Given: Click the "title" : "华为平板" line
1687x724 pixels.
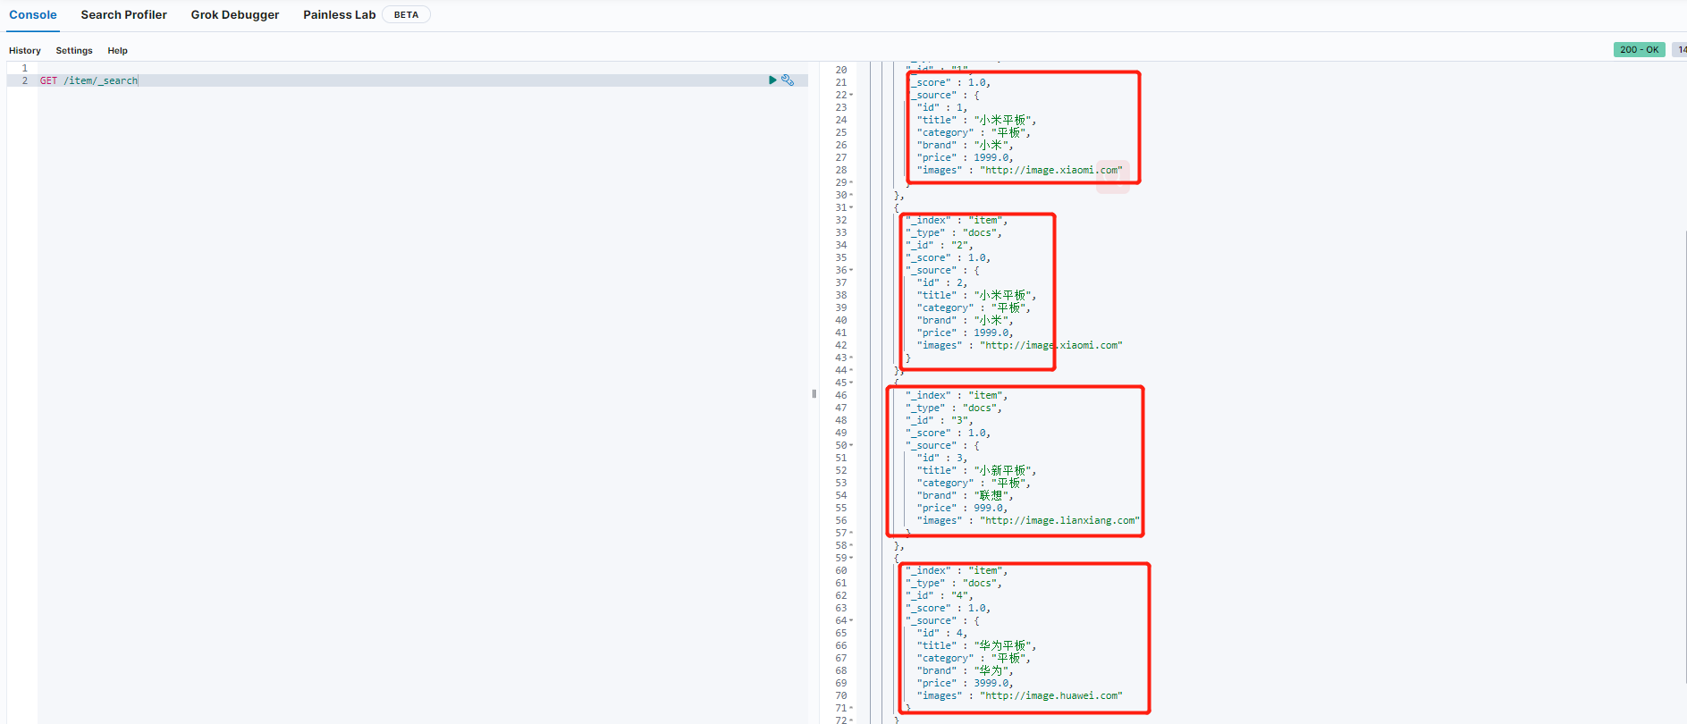Looking at the screenshot, I should pos(976,645).
